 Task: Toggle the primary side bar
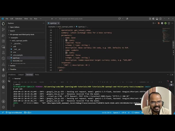(154, 19)
